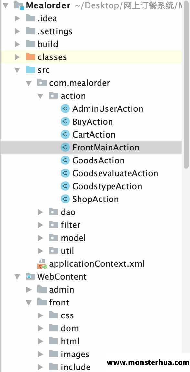Click the applicationContext.xml file icon
This screenshot has height=372, width=190.
(x=42, y=264)
